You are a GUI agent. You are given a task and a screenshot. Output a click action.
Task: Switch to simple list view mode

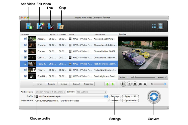tap(154, 26)
